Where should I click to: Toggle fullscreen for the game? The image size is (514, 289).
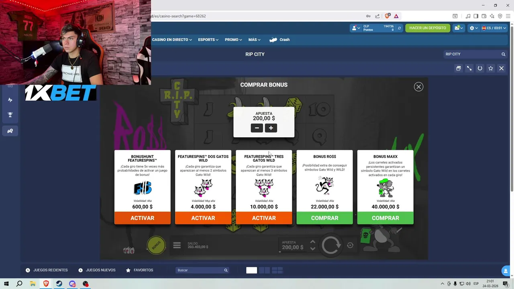tap(469, 68)
